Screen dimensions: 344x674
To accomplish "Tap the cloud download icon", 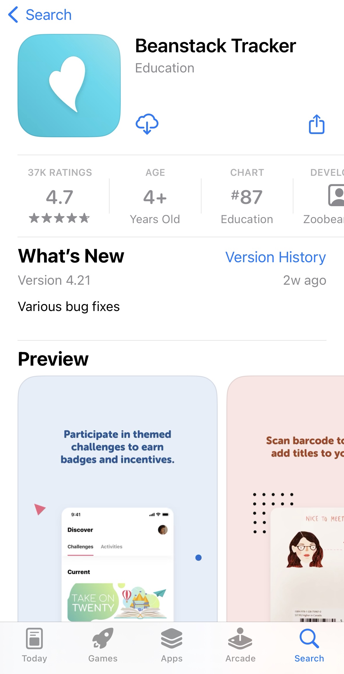I will click(x=147, y=124).
